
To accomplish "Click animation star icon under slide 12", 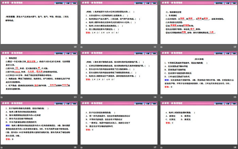I will [161, 47].
